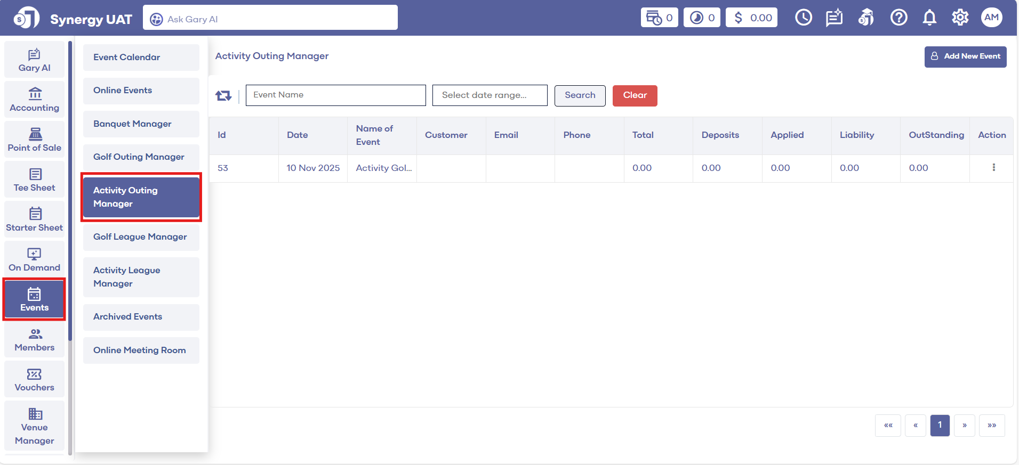Click the dollar balance 0.00 indicator
The width and height of the screenshot is (1019, 465).
(751, 18)
